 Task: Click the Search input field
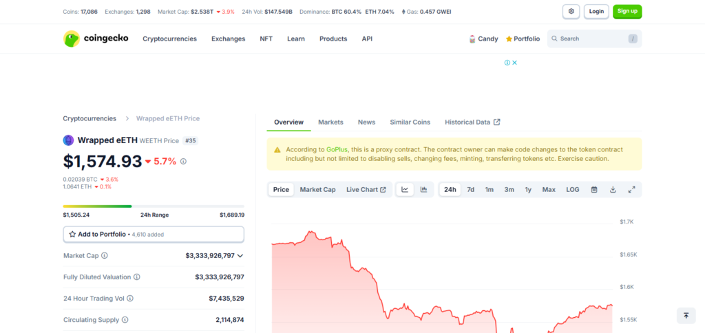point(594,39)
